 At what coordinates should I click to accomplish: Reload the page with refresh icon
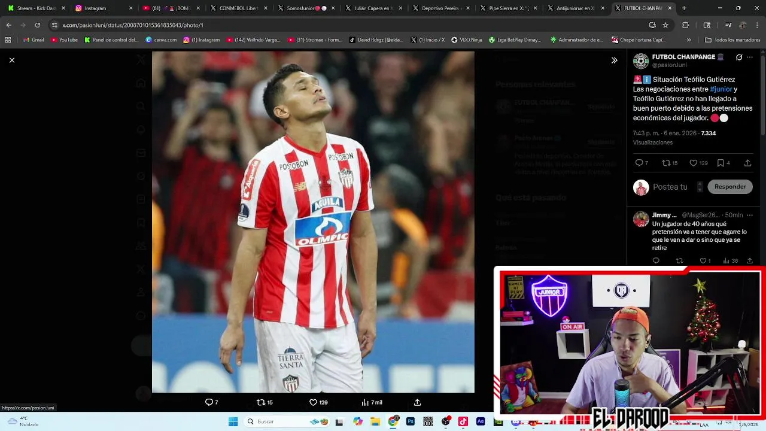point(37,25)
